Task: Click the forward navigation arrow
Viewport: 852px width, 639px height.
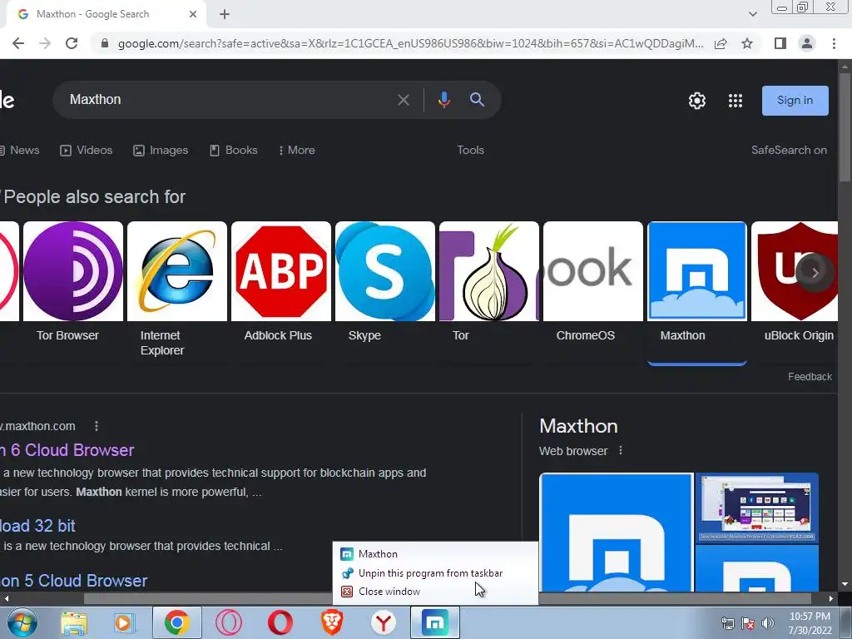Action: coord(45,43)
